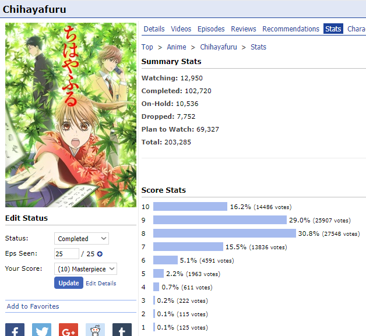Click the 30.8% (27548 votes) label

329,234
